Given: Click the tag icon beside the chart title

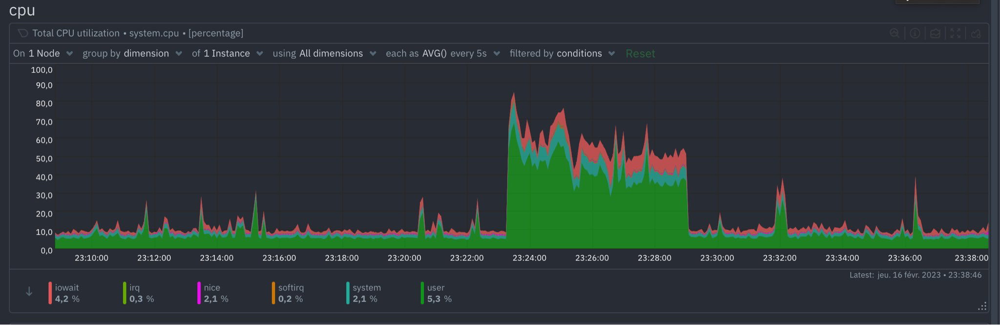Looking at the screenshot, I should [22, 33].
